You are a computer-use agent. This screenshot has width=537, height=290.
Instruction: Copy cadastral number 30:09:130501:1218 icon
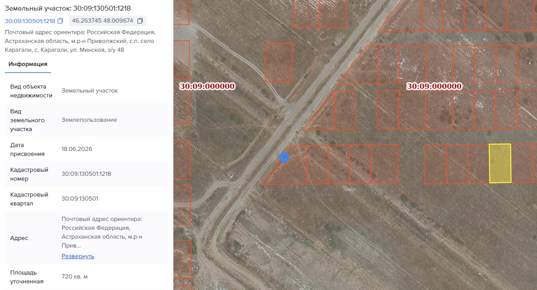pyautogui.click(x=61, y=21)
